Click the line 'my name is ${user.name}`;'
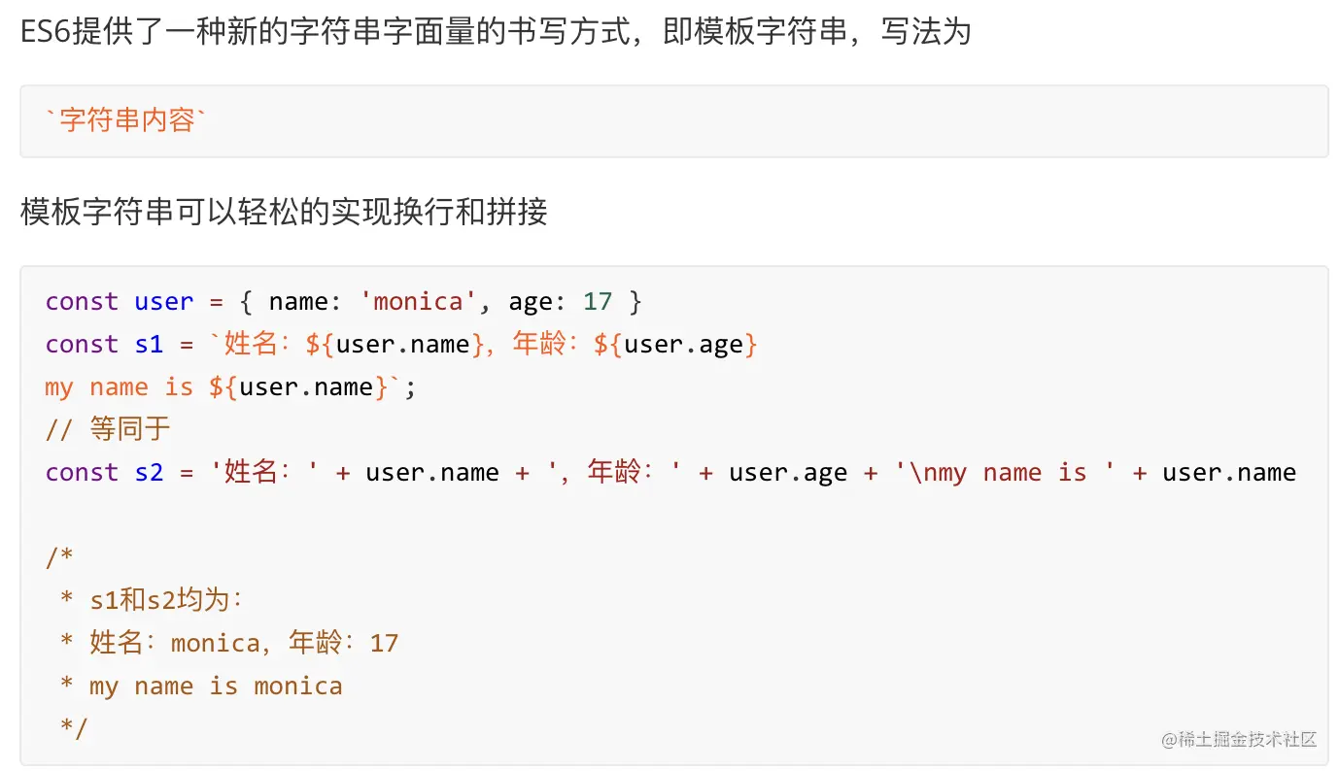 (231, 386)
